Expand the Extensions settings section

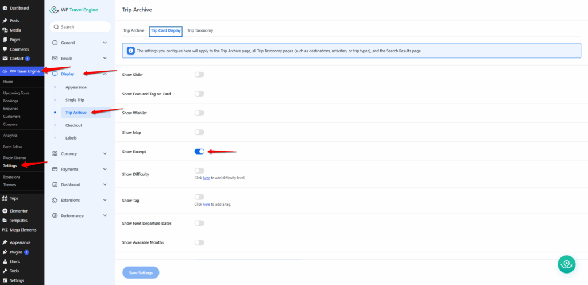[105, 200]
